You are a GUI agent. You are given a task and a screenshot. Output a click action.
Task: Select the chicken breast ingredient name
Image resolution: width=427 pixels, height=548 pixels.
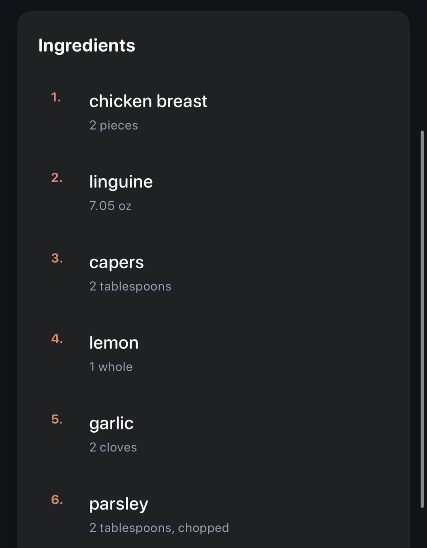[x=148, y=101]
